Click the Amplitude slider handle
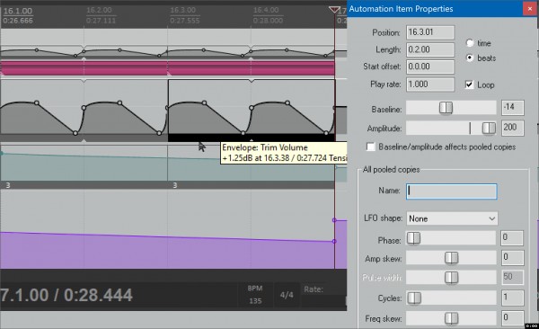The width and height of the screenshot is (539, 329). coord(489,128)
